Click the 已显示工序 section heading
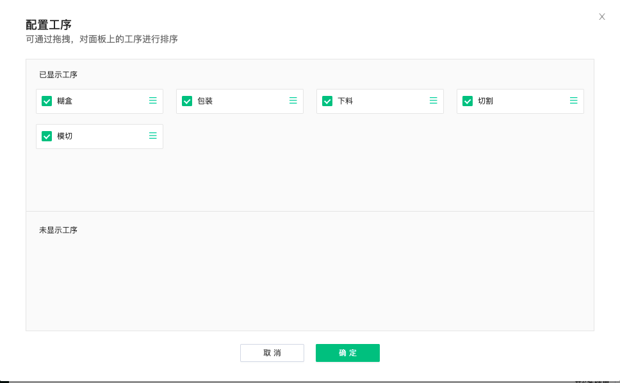 click(x=58, y=75)
